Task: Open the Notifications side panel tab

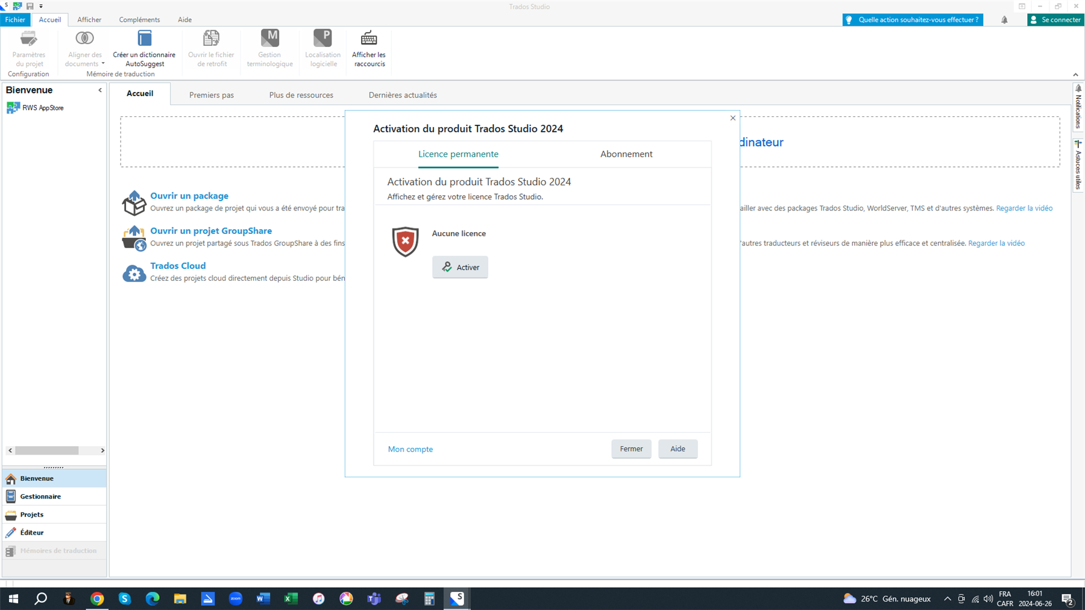Action: coord(1078,107)
